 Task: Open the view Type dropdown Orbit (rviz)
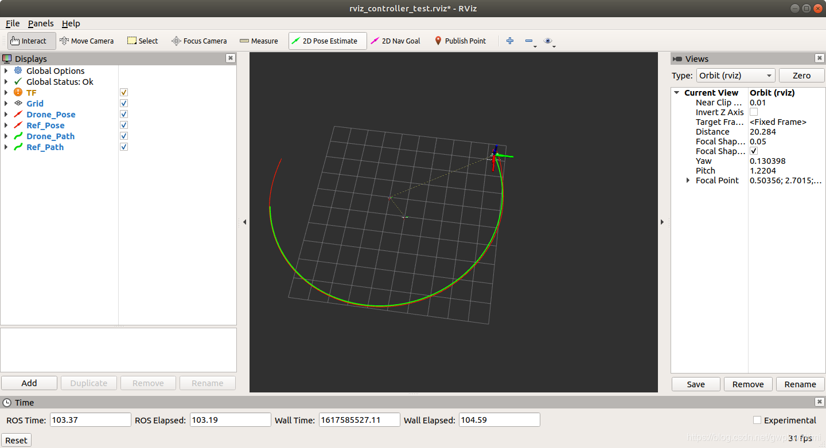pyautogui.click(x=735, y=76)
